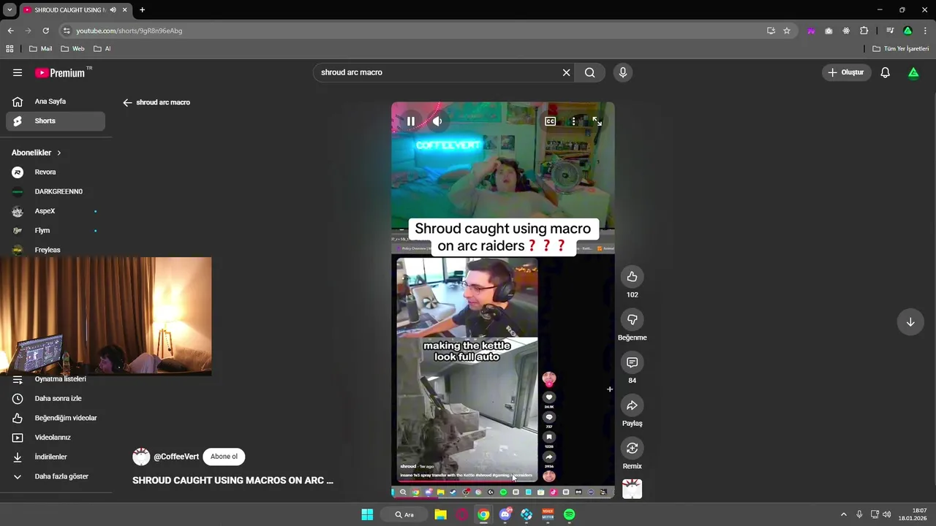Open the Chrome three-dot menu

coord(925,31)
